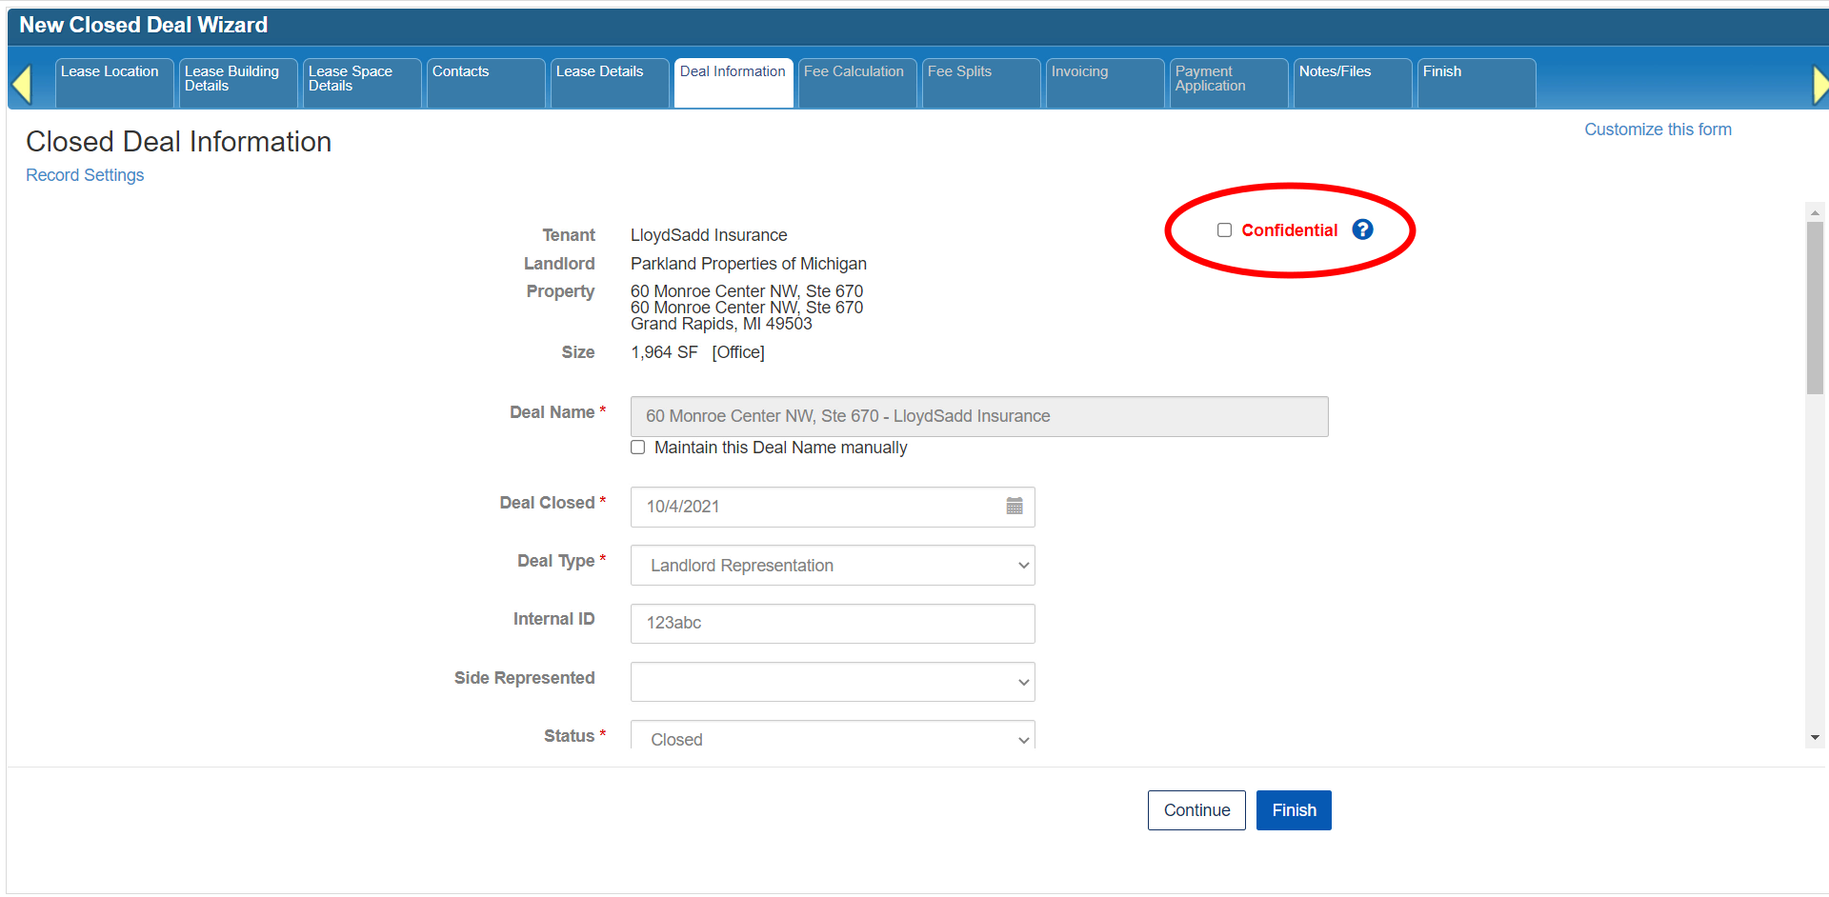Screen dimensions: 1829x897
Task: Click the scrollbar up arrow
Action: (1815, 212)
